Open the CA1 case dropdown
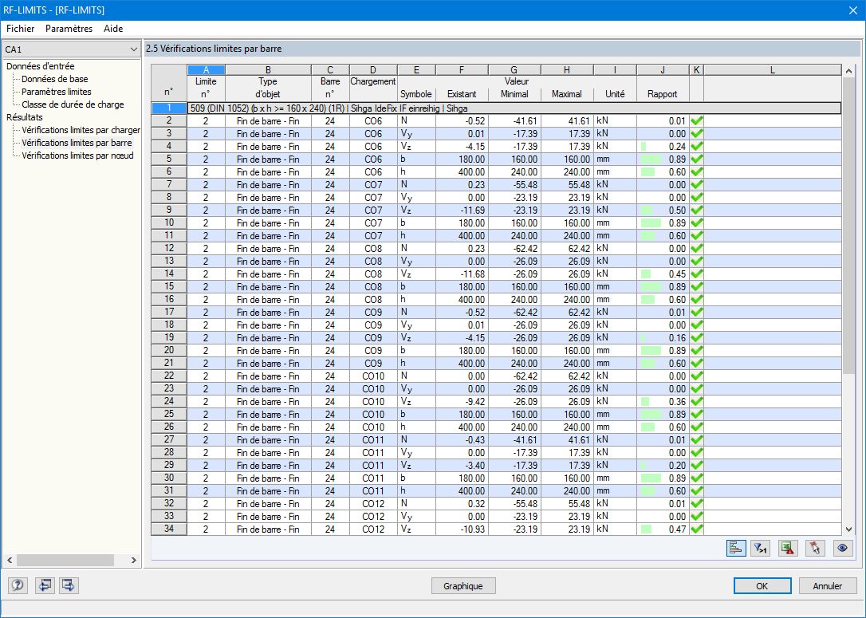The height and width of the screenshot is (618, 866). (x=71, y=49)
